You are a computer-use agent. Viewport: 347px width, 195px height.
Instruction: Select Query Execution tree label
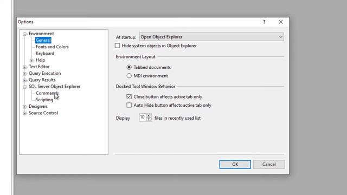(x=44, y=73)
